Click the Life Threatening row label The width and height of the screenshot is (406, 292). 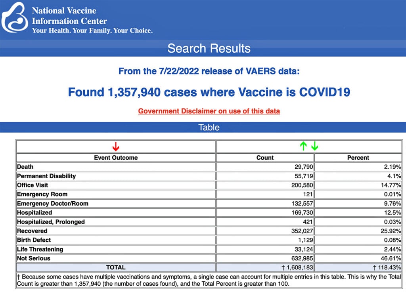click(40, 249)
